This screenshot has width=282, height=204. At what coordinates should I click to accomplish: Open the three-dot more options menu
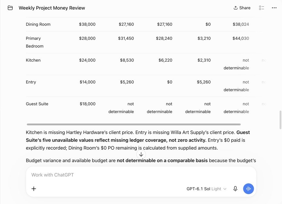pyautogui.click(x=274, y=8)
